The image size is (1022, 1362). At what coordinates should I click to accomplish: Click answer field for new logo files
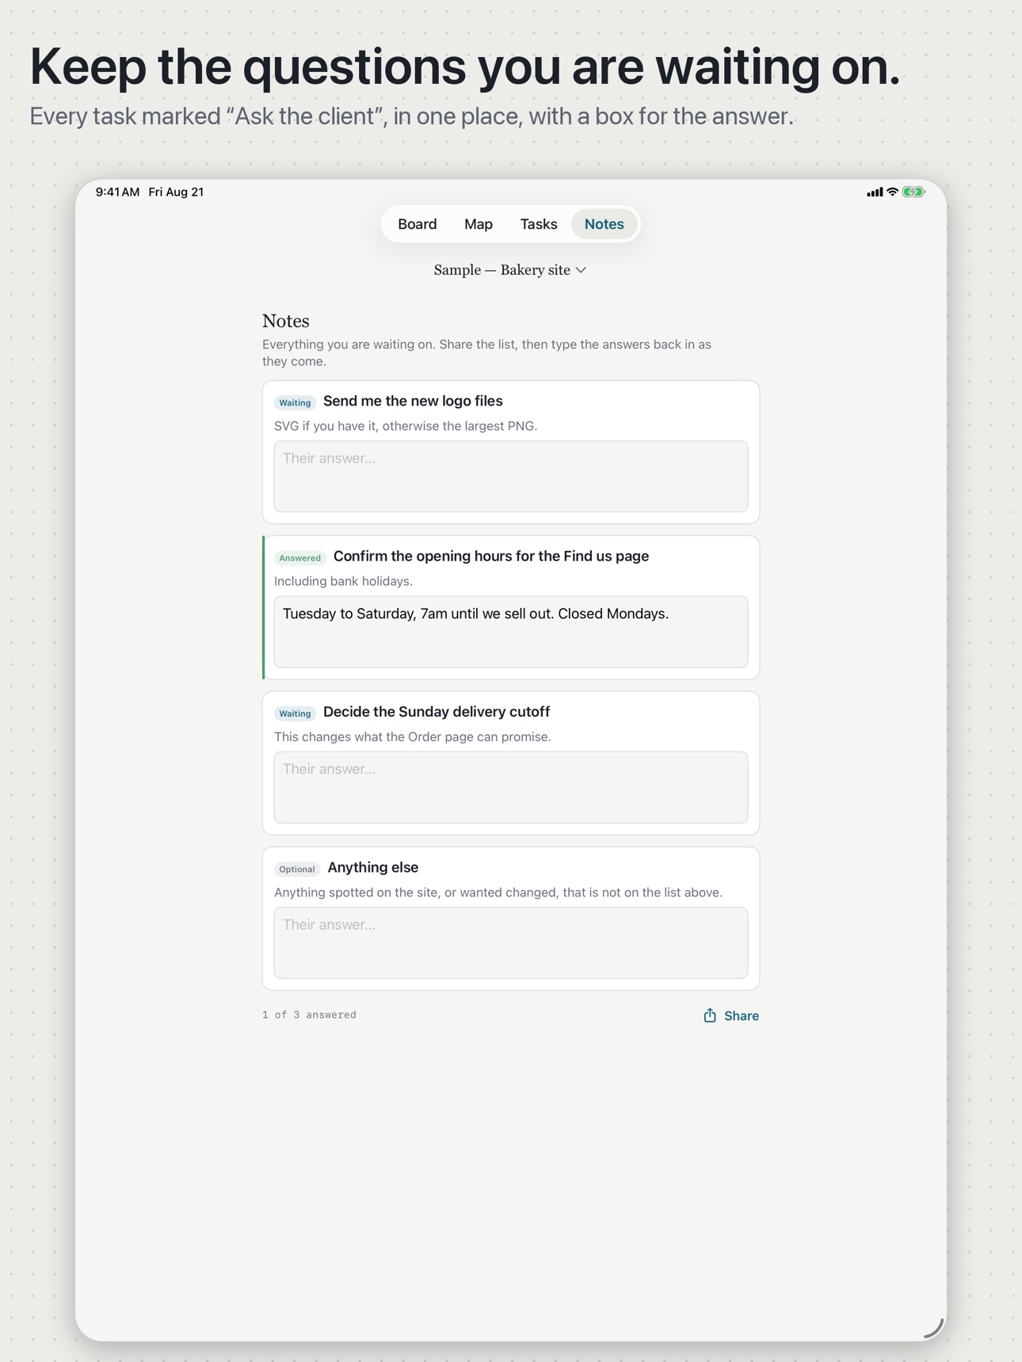coord(511,477)
